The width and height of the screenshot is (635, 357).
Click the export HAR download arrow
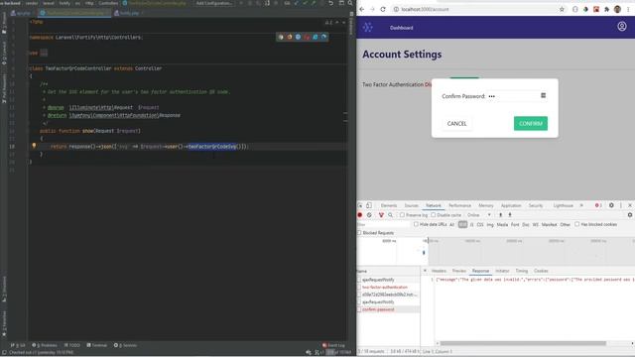(510, 215)
